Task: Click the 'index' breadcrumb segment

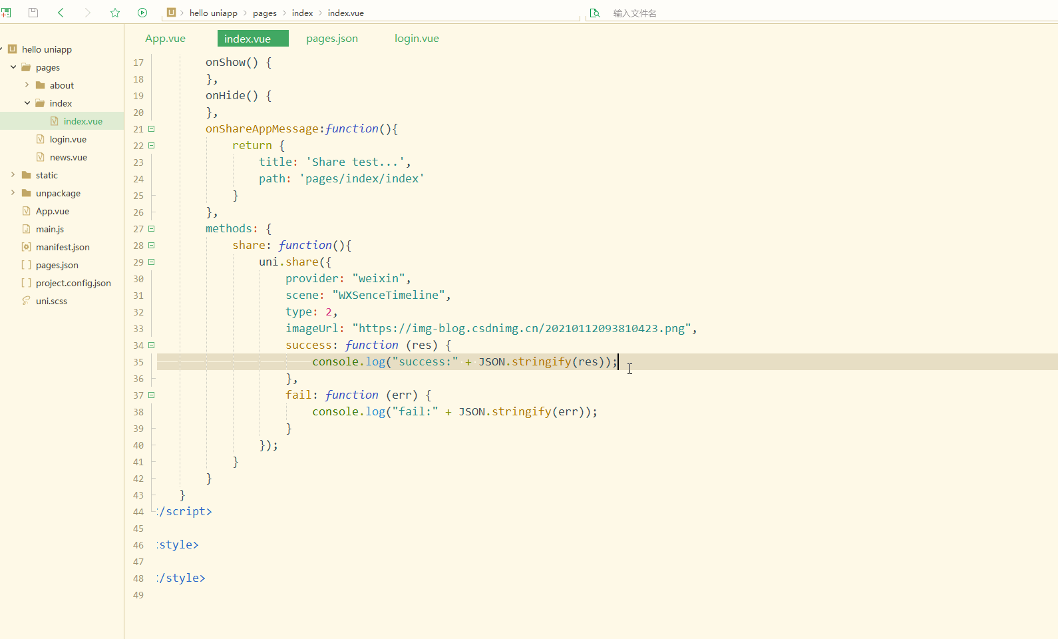Action: (x=302, y=13)
